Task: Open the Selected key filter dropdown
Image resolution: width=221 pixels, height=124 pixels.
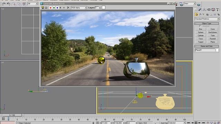Action: (177, 123)
